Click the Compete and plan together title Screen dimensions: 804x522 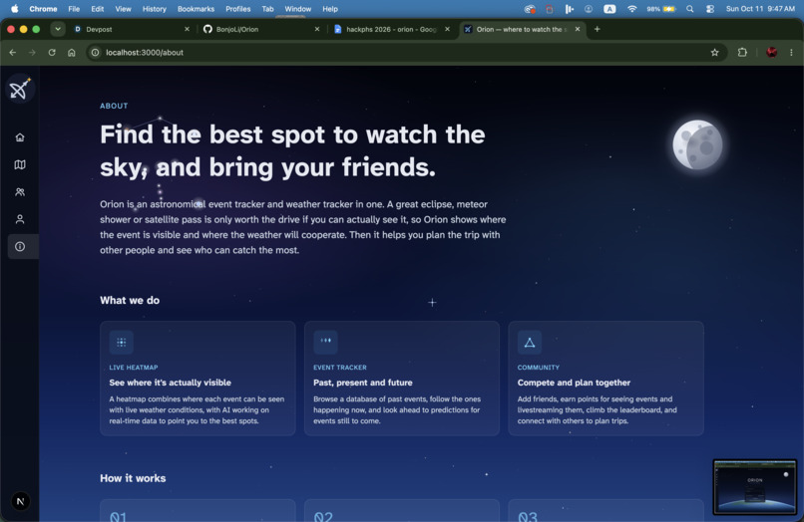574,383
